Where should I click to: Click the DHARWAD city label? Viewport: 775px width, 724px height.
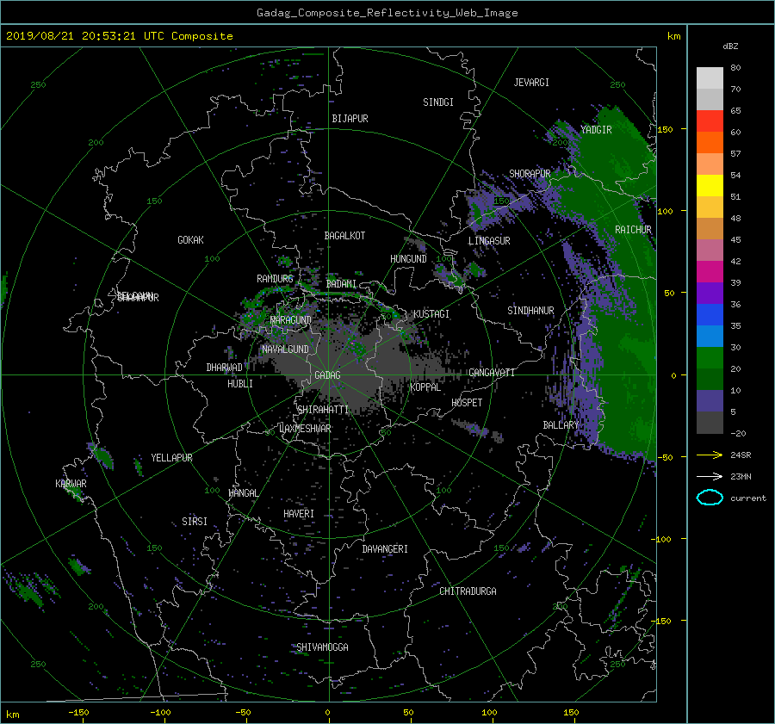(225, 368)
